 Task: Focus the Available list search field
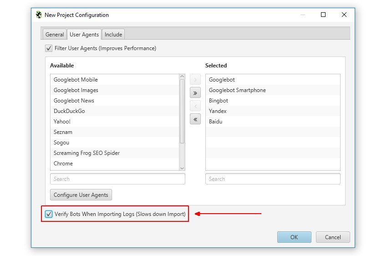[117, 179]
